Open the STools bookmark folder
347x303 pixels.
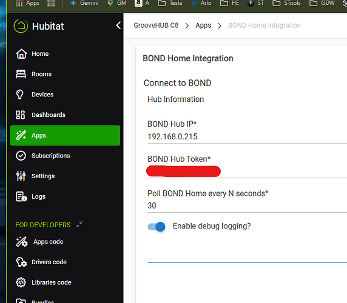pos(286,3)
